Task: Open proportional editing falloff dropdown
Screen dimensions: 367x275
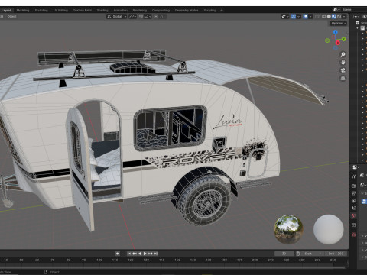Action: tap(162, 16)
